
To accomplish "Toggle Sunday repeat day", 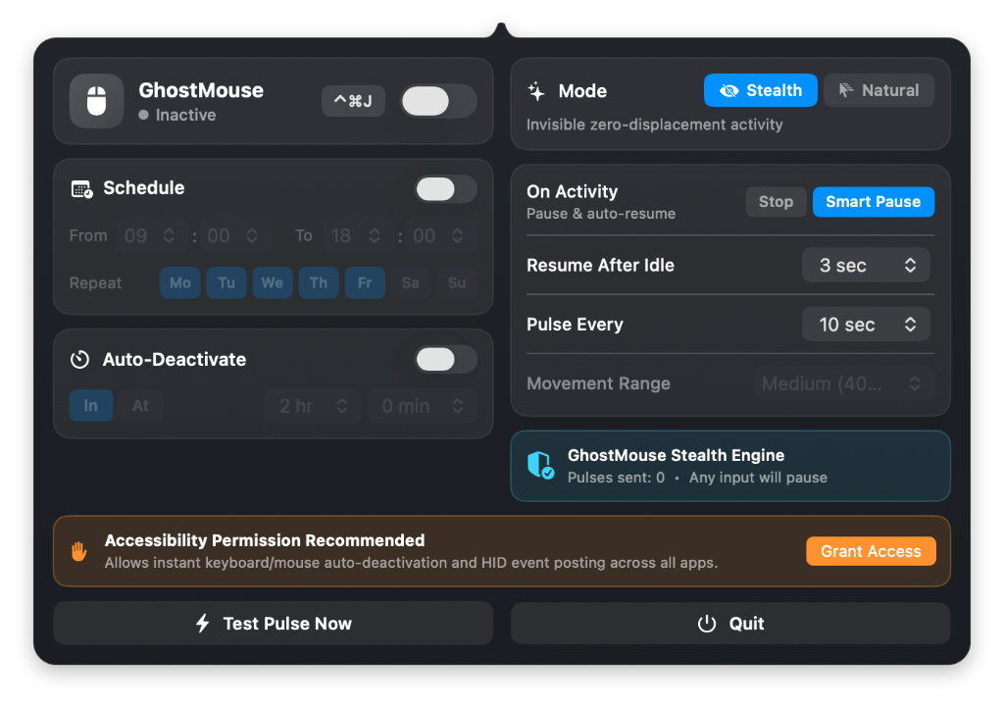I will coord(457,283).
